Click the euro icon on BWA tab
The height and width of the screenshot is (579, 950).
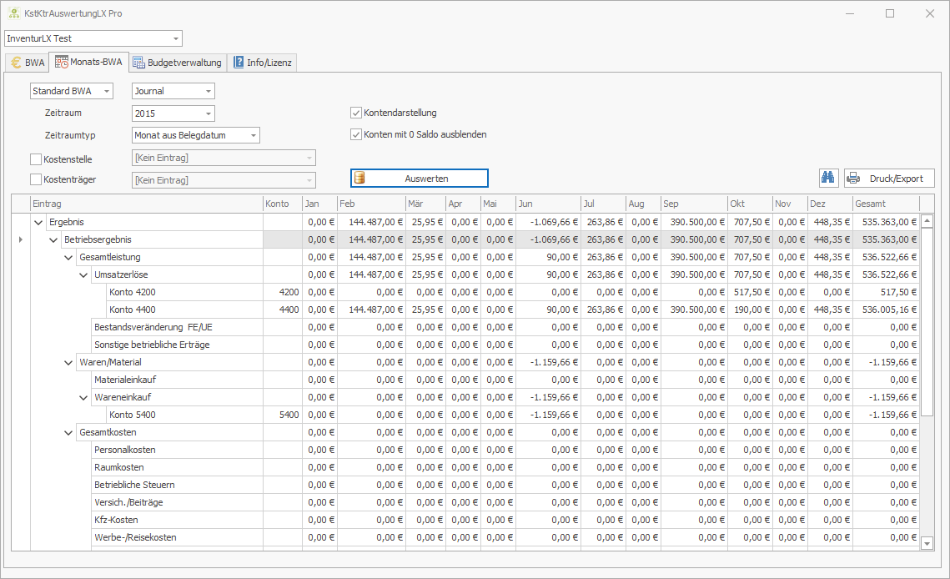[16, 63]
